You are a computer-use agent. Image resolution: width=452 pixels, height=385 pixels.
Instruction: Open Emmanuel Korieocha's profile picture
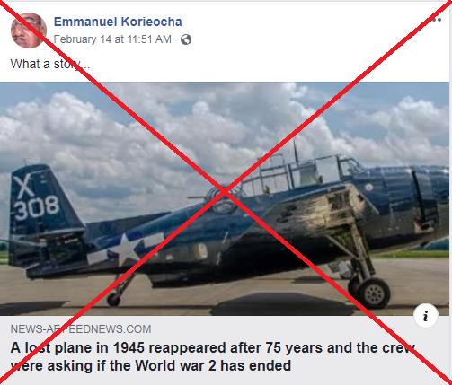click(x=29, y=31)
